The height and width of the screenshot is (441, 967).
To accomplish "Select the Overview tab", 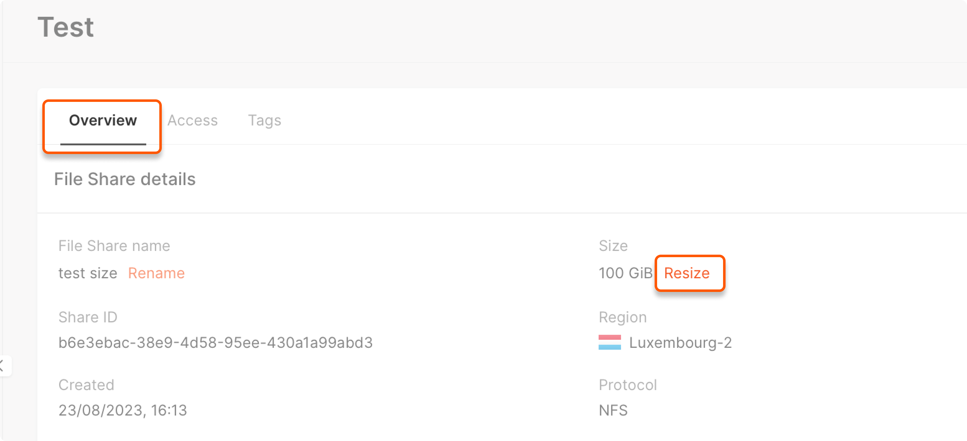I will click(x=102, y=120).
